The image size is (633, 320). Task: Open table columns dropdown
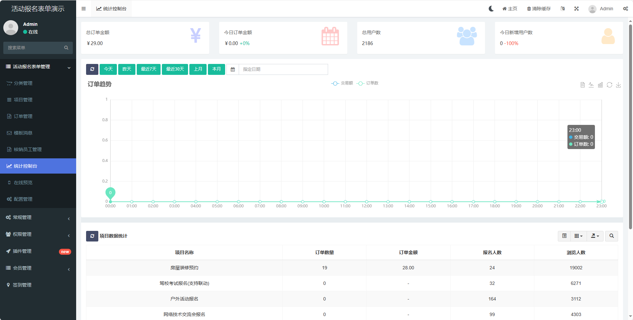[x=578, y=236]
